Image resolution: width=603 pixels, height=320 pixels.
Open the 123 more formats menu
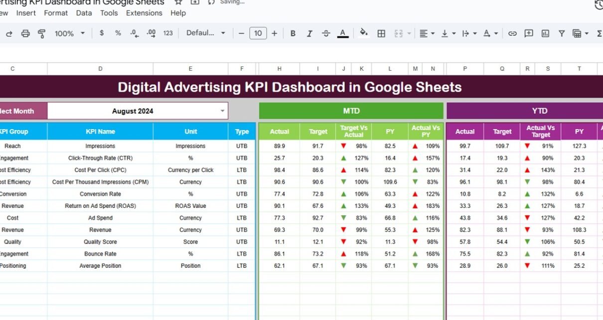[168, 33]
